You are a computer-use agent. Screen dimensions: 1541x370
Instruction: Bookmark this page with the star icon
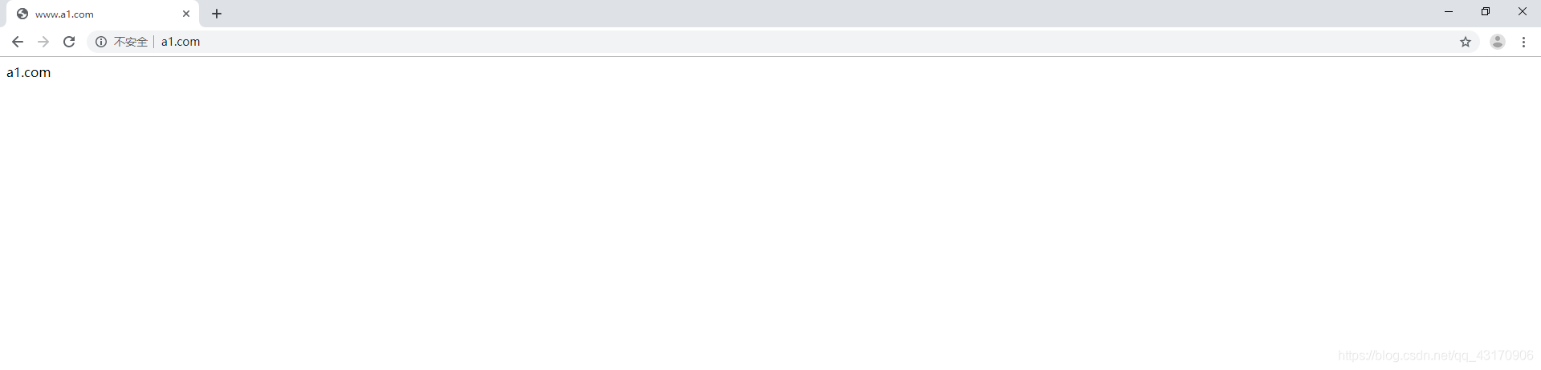1466,42
